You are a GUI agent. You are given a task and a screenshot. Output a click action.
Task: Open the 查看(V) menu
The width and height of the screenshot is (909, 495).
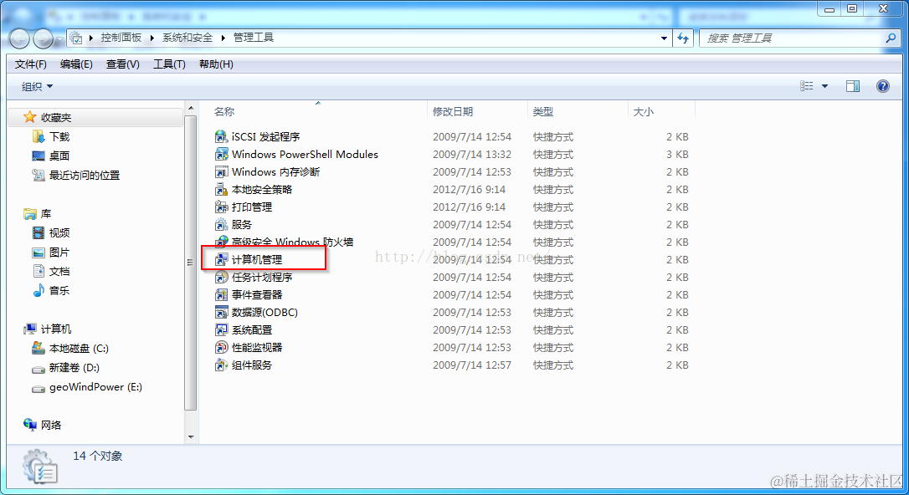(x=123, y=64)
